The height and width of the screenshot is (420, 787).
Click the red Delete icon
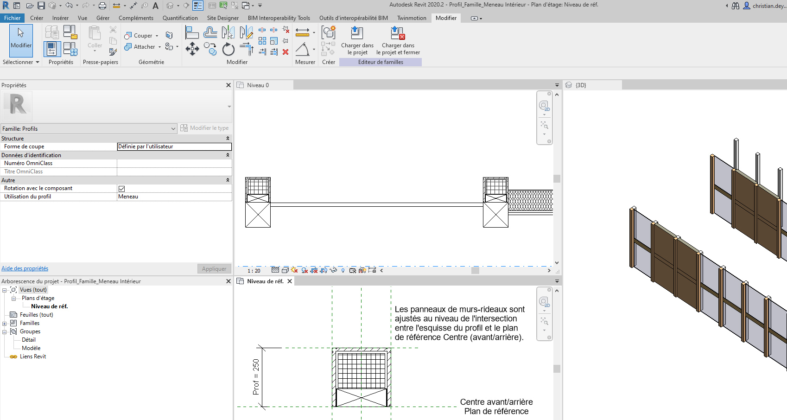286,52
